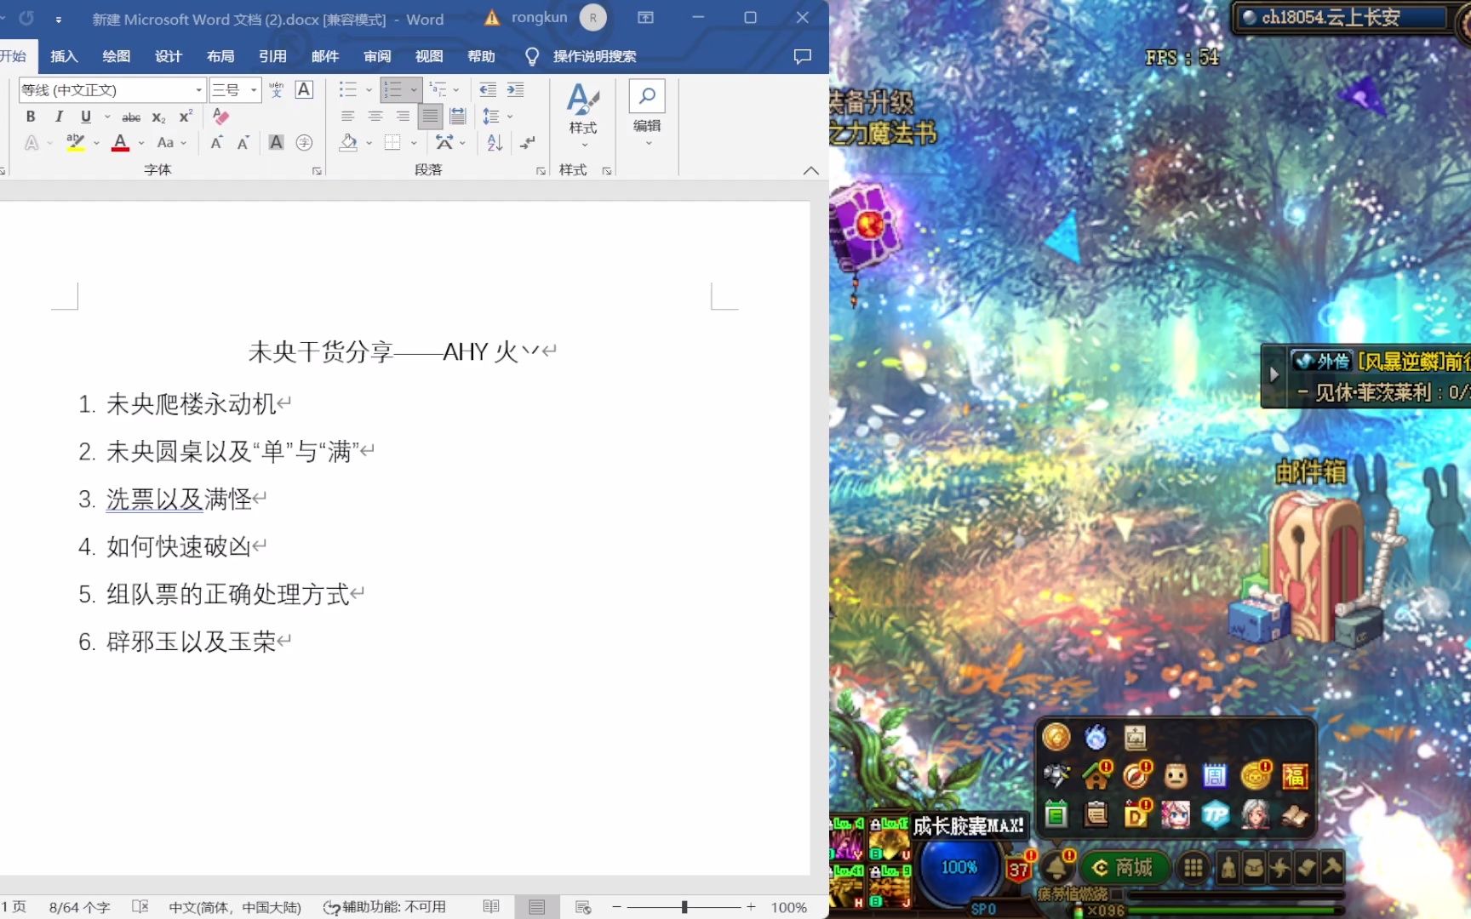Open the phonetic guide (wén) tool

coord(277,89)
